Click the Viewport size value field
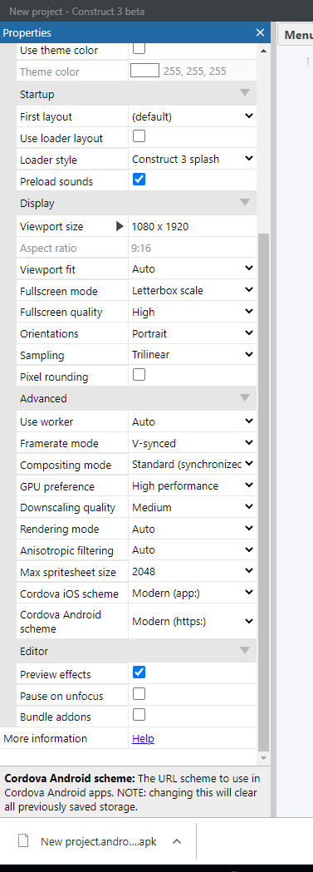This screenshot has height=872, width=313. [x=193, y=226]
